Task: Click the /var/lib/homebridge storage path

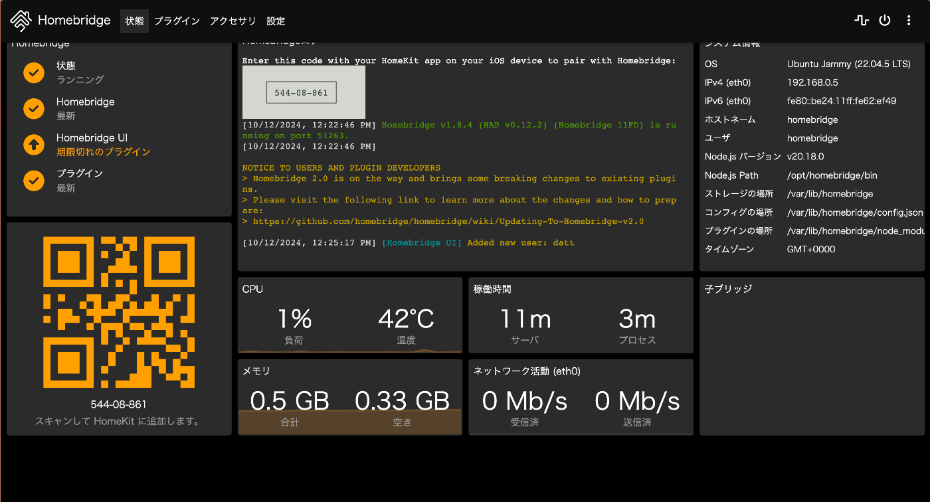Action: [x=830, y=195]
